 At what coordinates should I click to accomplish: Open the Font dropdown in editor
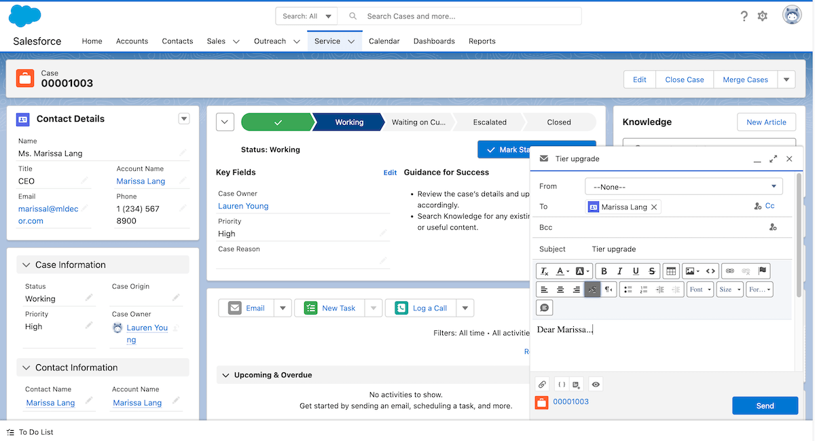click(700, 289)
